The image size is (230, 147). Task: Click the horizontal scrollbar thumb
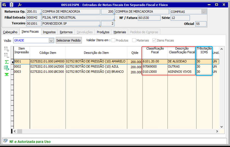pyautogui.click(x=20, y=131)
